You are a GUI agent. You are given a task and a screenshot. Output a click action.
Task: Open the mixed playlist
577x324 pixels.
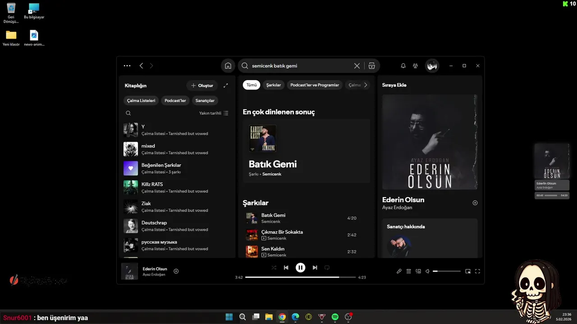pos(178,149)
